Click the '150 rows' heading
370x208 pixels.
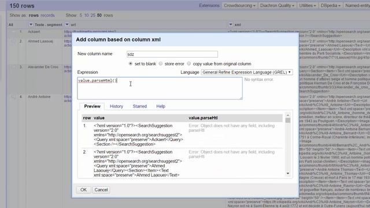coord(22,6)
